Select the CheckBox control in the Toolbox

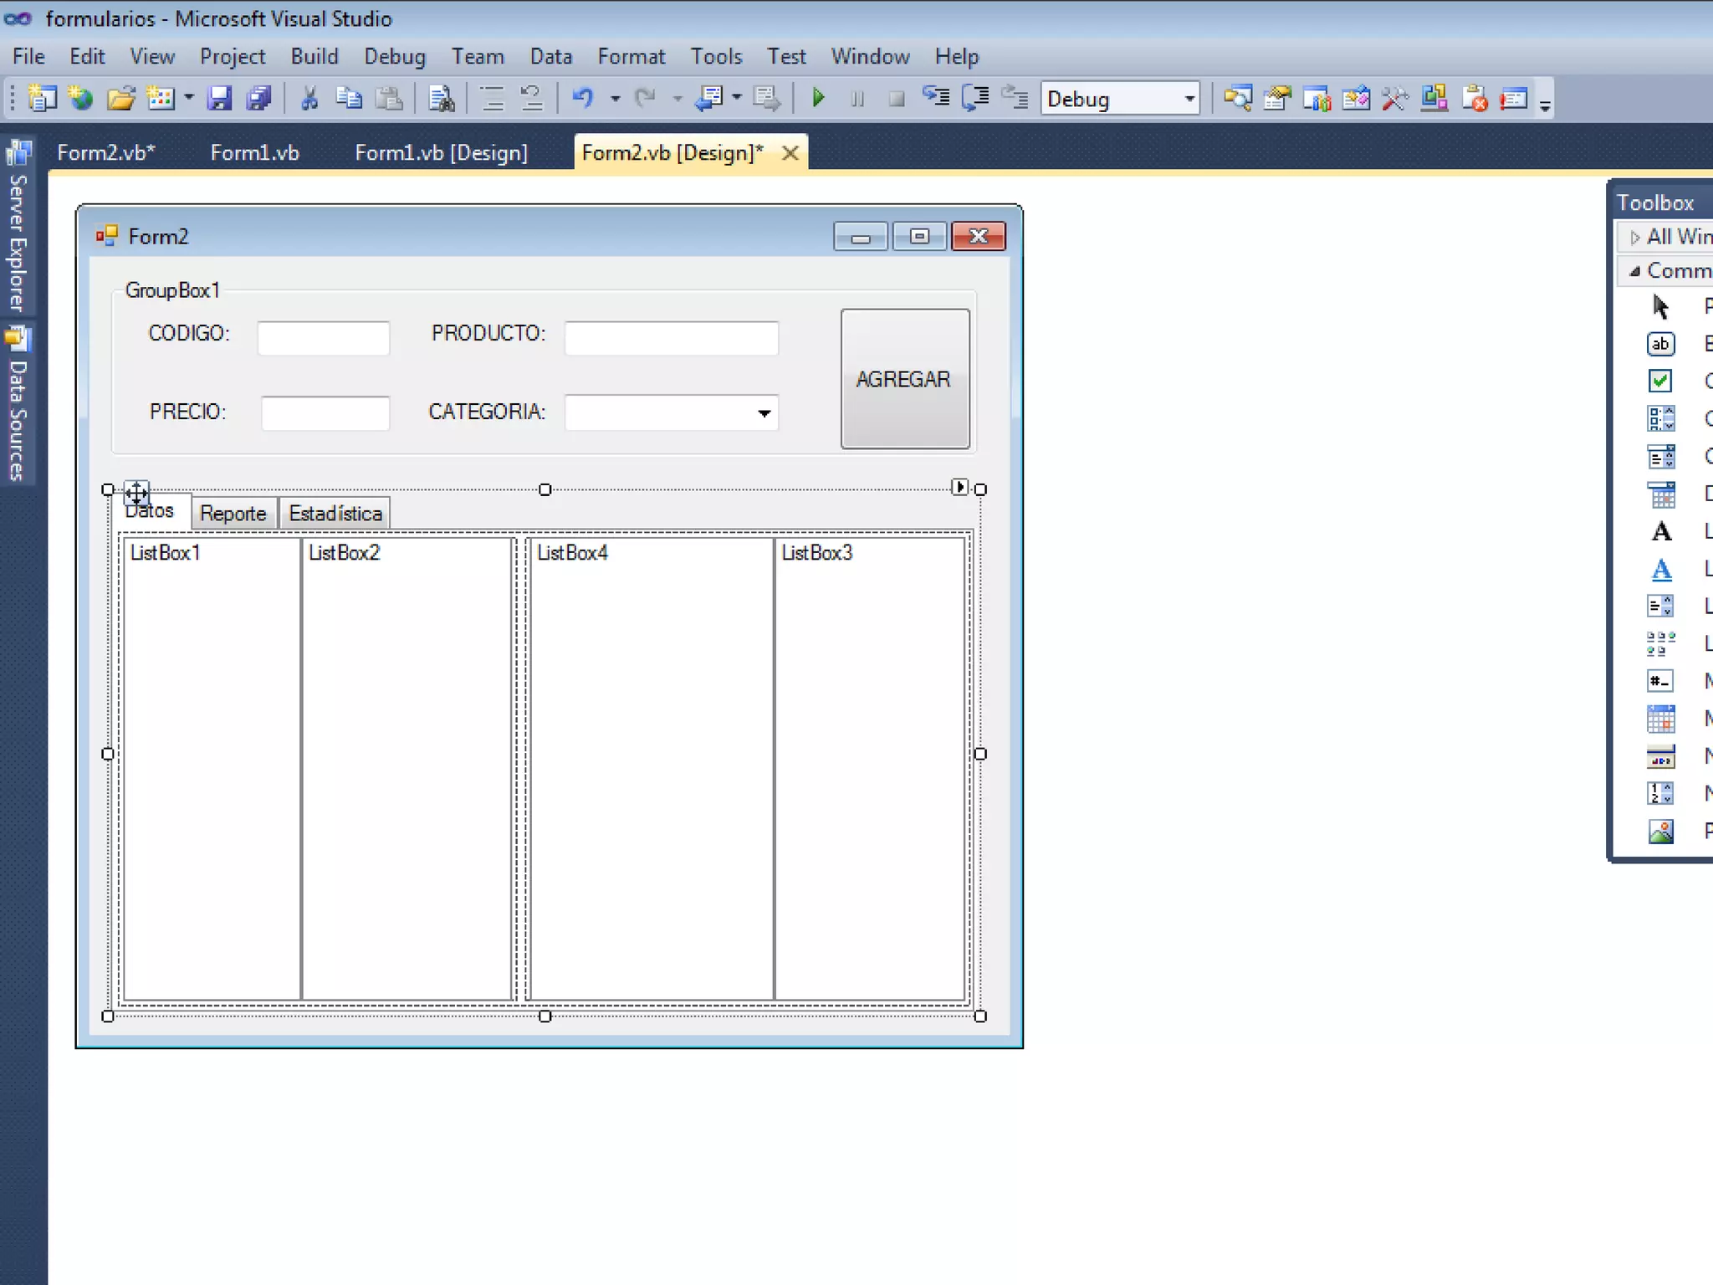[1660, 381]
